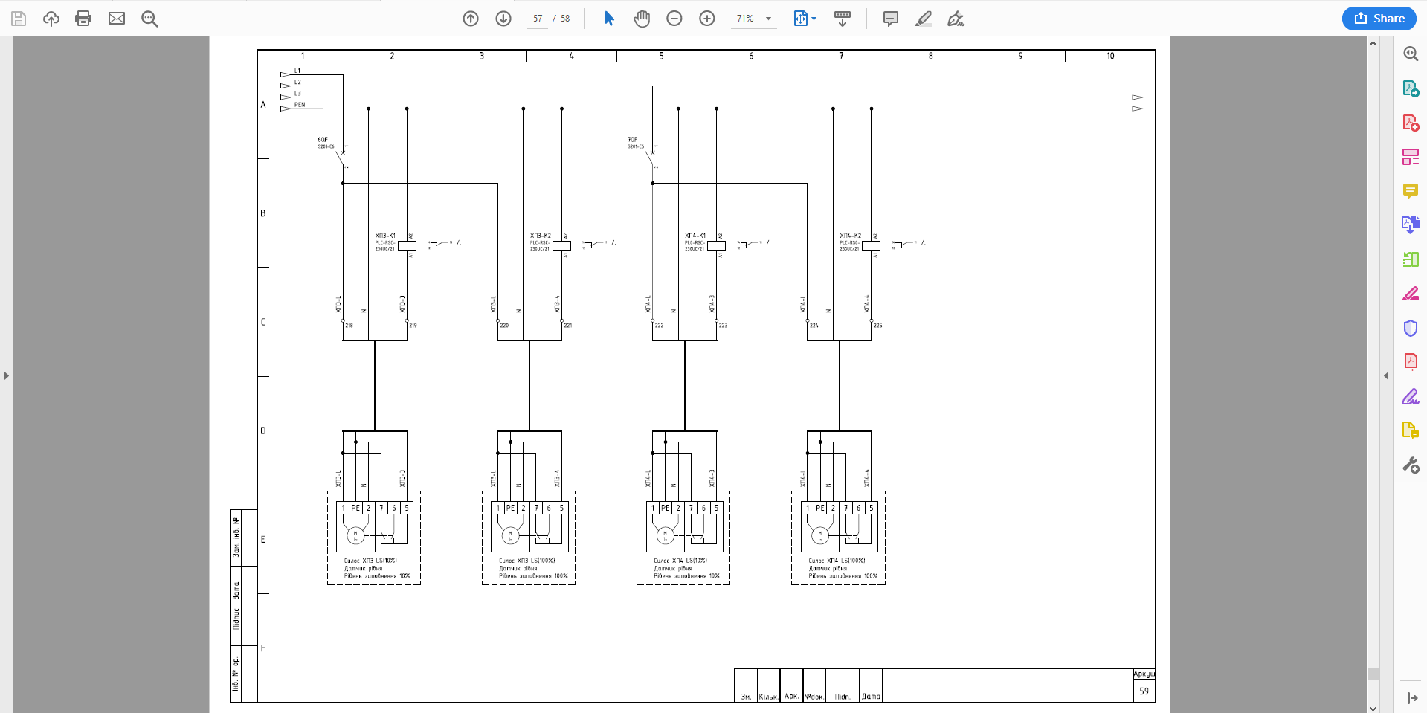
Task: Open the find text magnifier tool
Action: (149, 19)
